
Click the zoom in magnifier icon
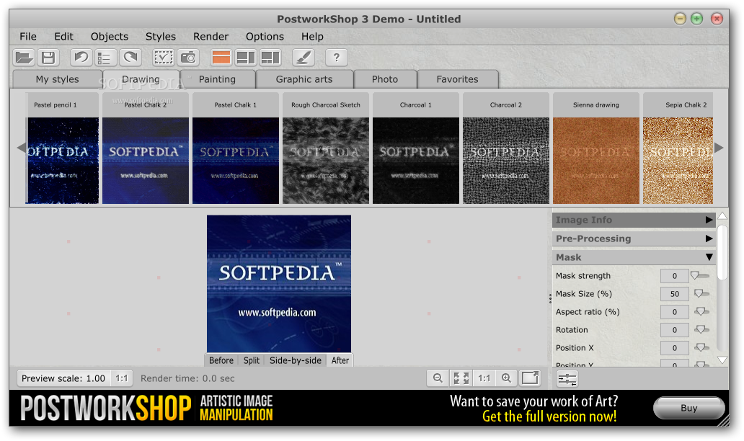(506, 378)
